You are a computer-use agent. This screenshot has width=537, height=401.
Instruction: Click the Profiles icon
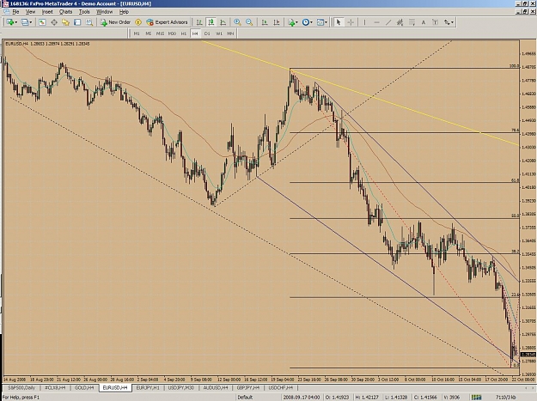coord(25,22)
